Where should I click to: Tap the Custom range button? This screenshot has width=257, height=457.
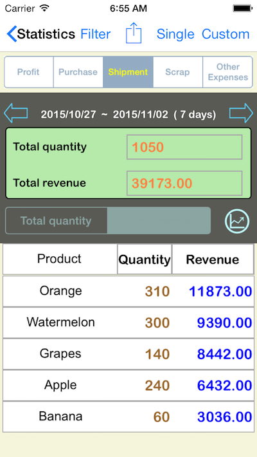[226, 34]
